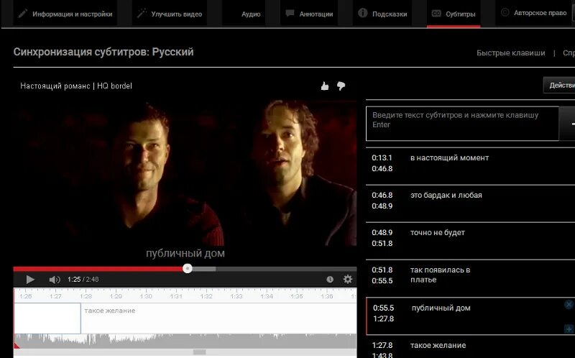This screenshot has height=358, width=575.
Task: Mute the video volume
Action: click(x=55, y=280)
